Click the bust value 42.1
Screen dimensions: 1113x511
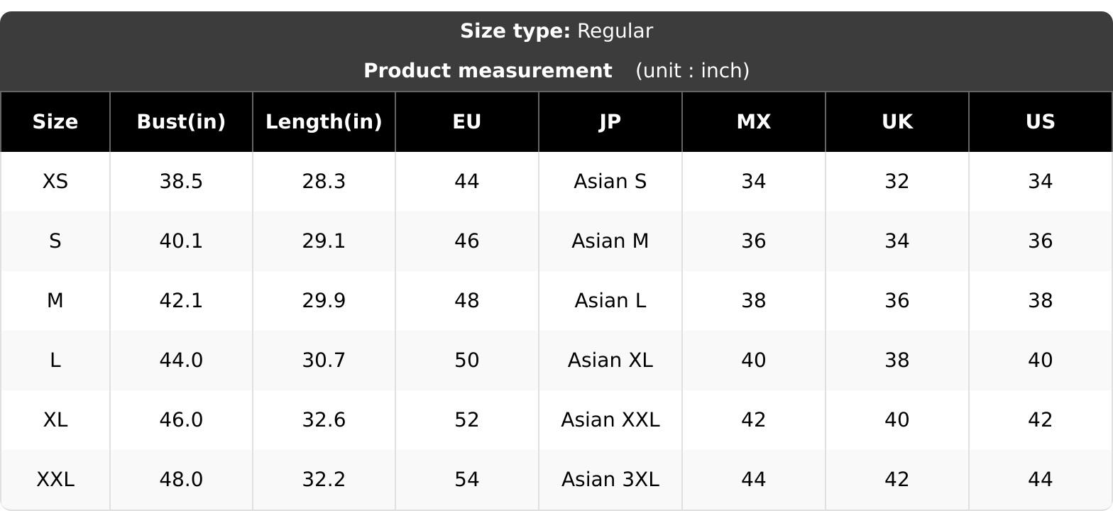tap(181, 301)
